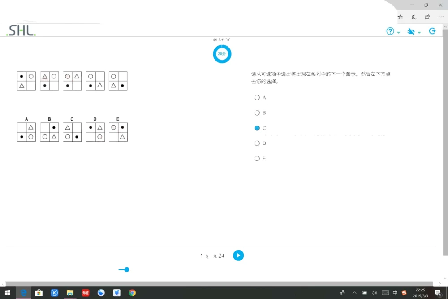Click the blue next-question play button
448x299 pixels.
tap(238, 256)
